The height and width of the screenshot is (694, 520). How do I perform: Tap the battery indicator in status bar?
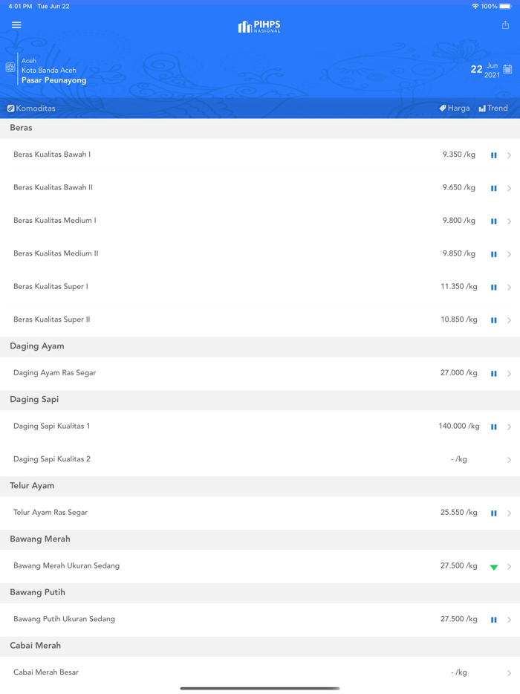505,6
